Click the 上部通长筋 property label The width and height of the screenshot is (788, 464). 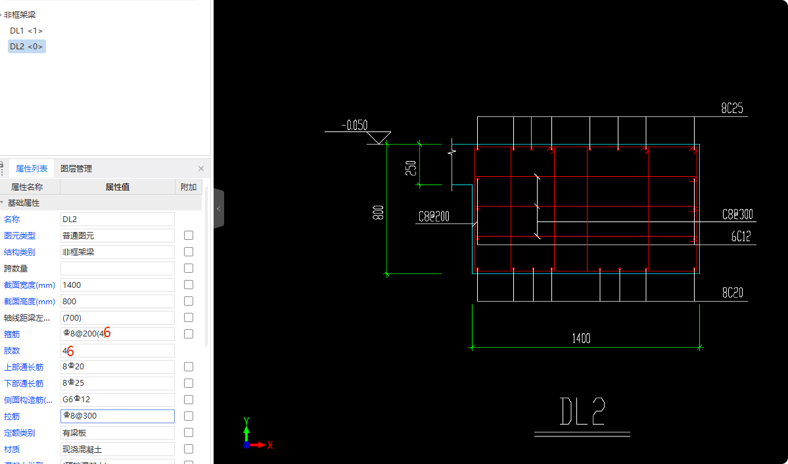24,367
